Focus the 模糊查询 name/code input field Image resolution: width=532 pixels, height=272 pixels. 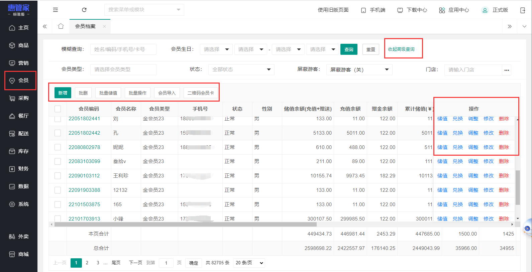123,49
